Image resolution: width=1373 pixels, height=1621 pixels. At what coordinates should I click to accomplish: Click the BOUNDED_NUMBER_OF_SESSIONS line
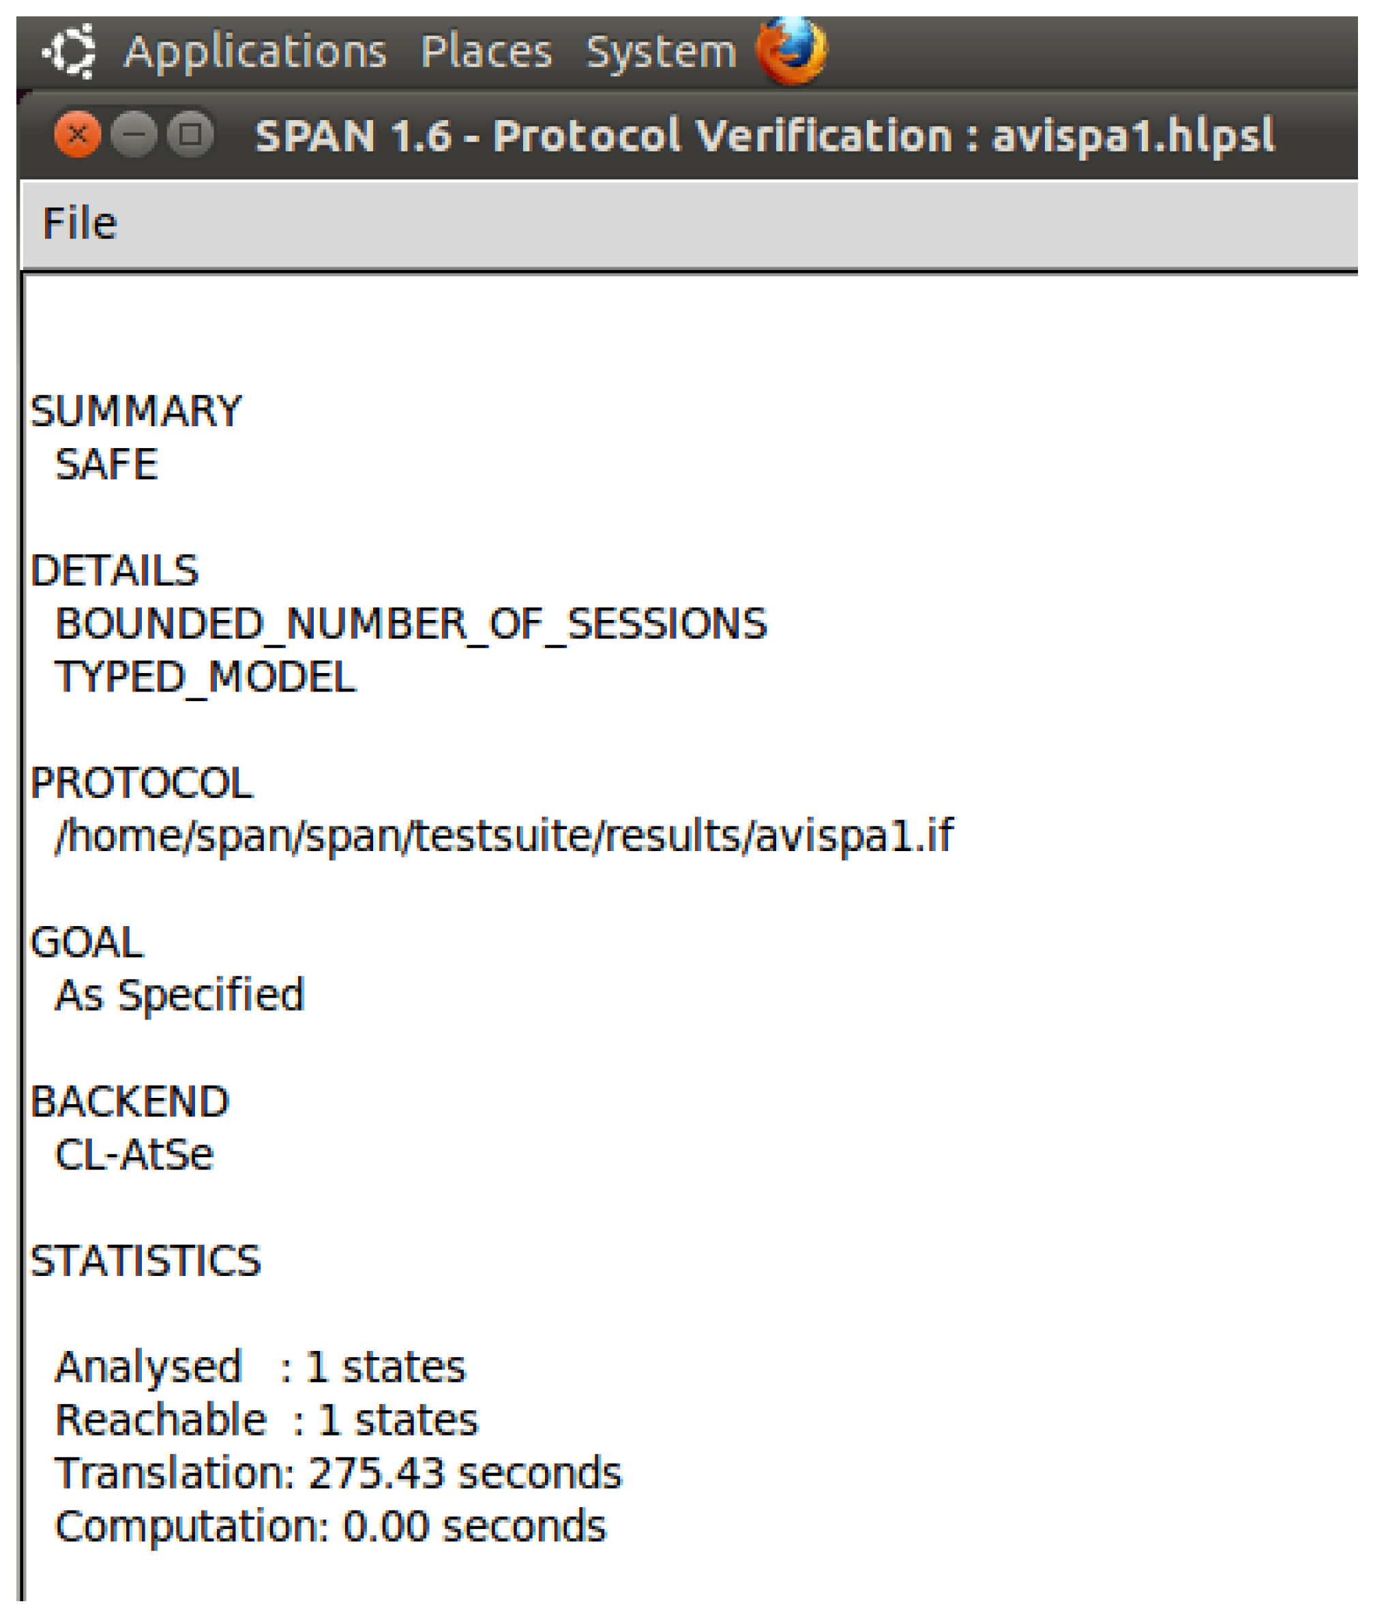point(411,624)
